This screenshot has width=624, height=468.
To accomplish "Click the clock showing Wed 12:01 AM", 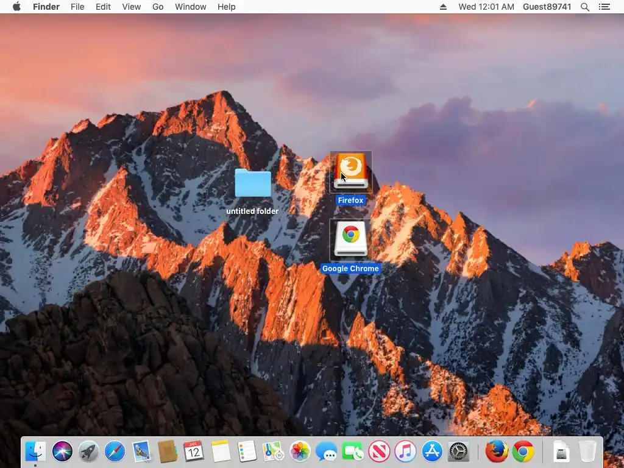I will click(486, 7).
